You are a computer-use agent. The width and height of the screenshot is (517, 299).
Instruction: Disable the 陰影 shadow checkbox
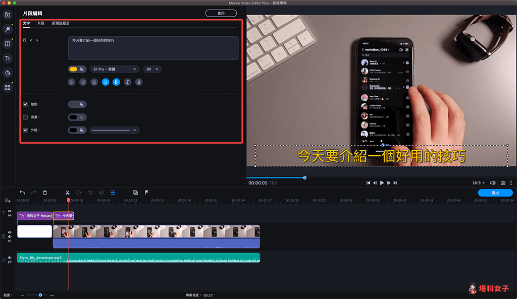point(25,104)
